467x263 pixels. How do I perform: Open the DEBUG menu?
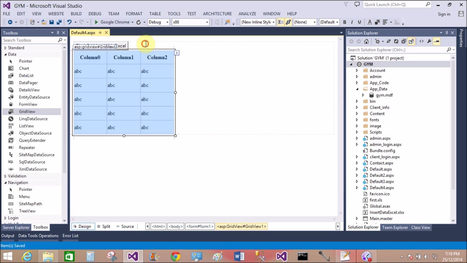click(x=95, y=14)
